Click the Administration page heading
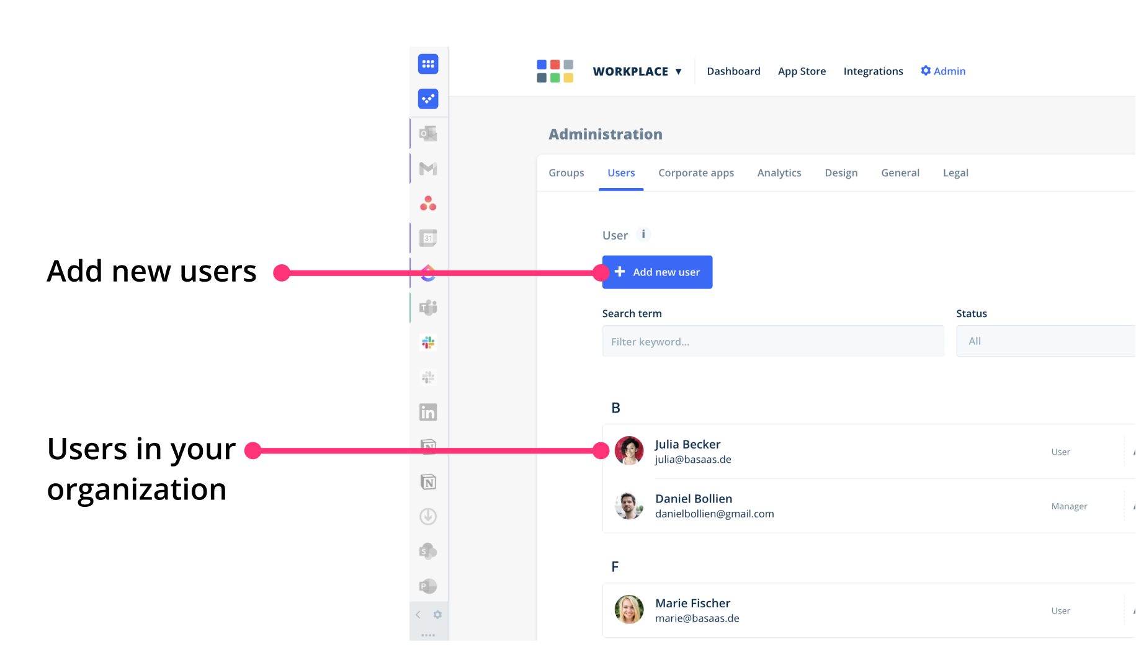Viewport: 1136px width, 670px height. click(606, 134)
